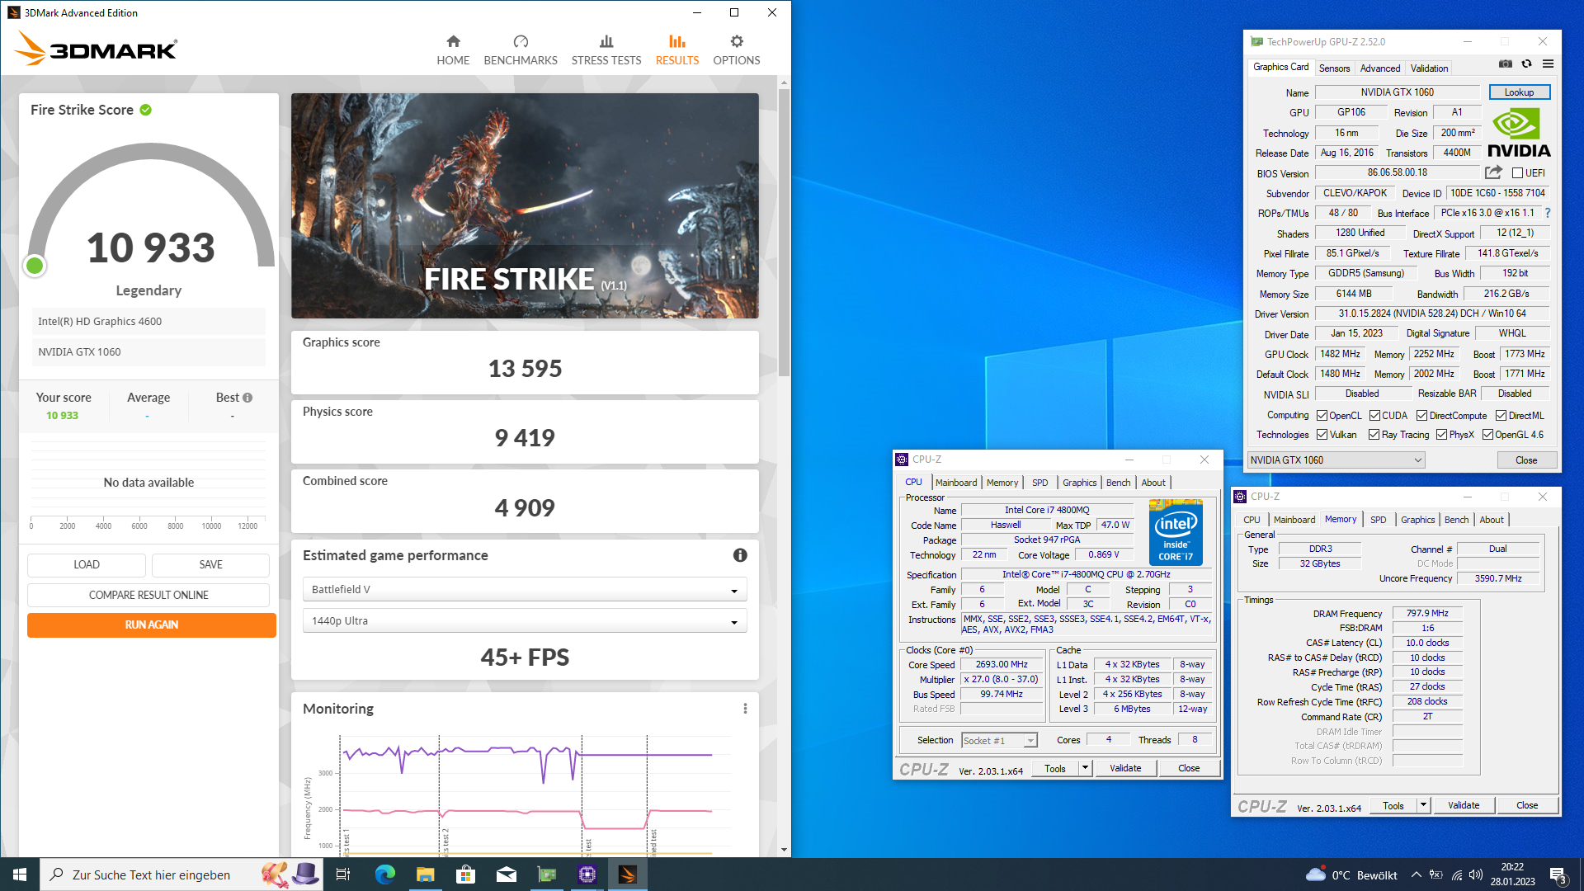Image resolution: width=1584 pixels, height=891 pixels.
Task: Expand the Tools arrow in CPU-Z Memory window
Action: (x=1423, y=805)
